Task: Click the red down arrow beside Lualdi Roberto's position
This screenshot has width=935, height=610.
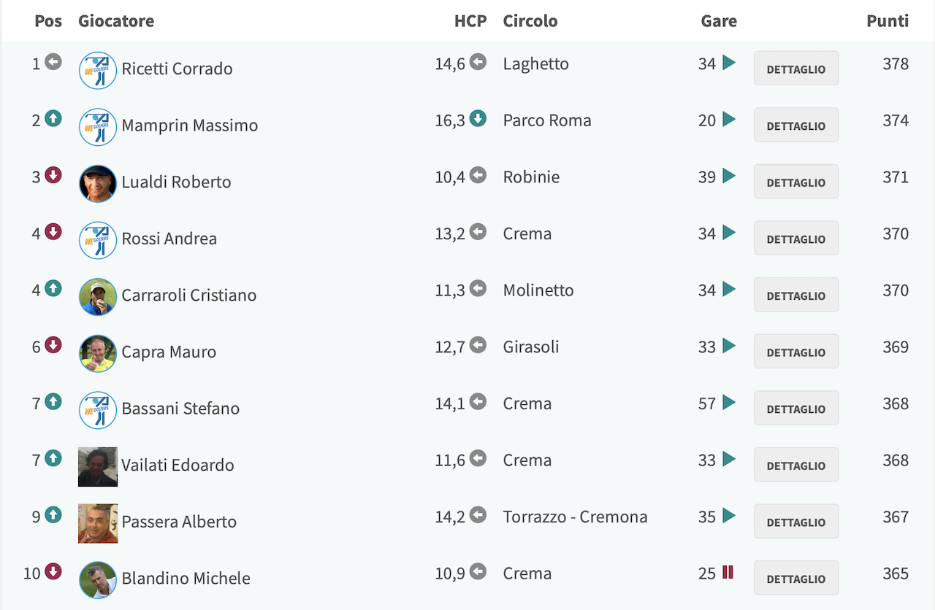Action: pos(53,175)
